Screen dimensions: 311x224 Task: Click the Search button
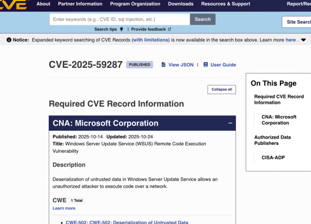click(x=203, y=19)
